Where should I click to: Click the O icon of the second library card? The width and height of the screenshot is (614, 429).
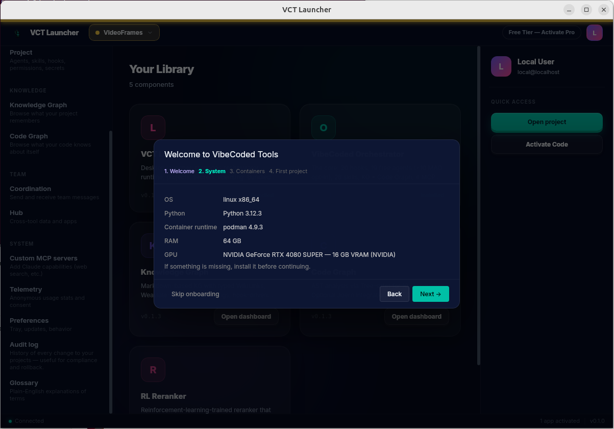[324, 128]
